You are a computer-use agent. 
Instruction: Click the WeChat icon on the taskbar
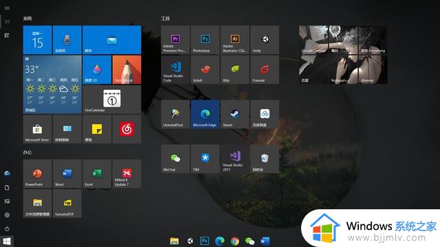[x=250, y=241]
